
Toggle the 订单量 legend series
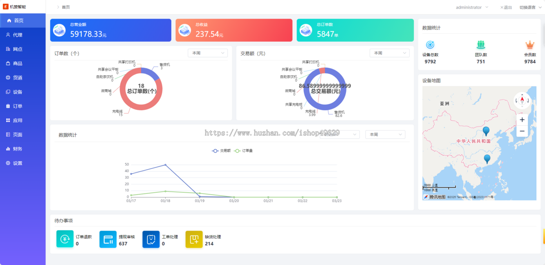tap(243, 151)
